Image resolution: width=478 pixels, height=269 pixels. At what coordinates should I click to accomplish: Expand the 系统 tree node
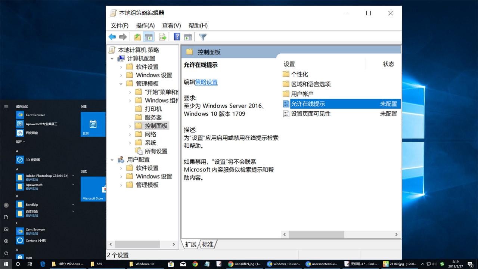coord(130,143)
